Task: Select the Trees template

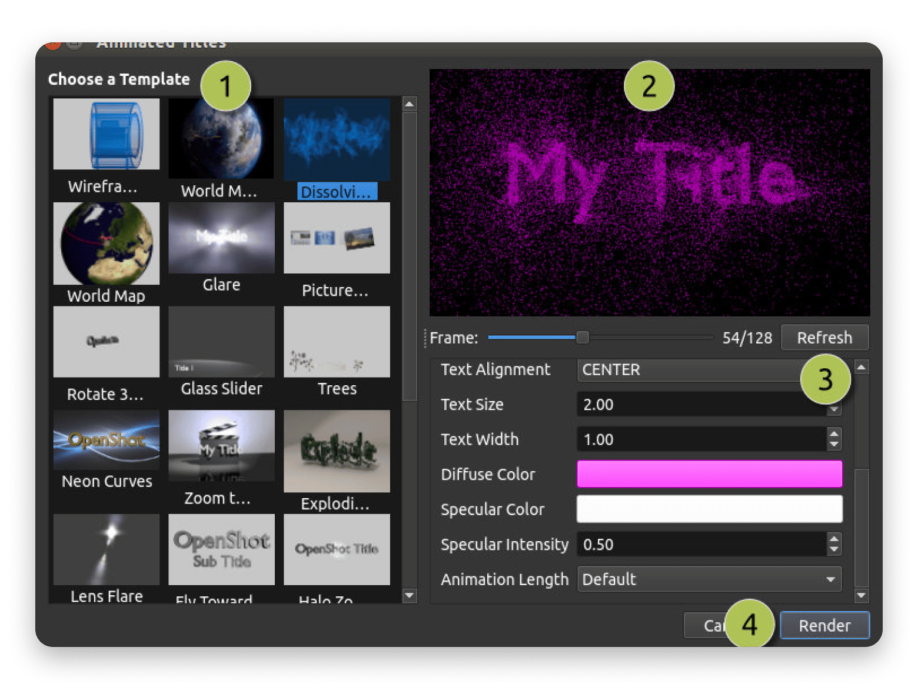Action: tap(336, 341)
